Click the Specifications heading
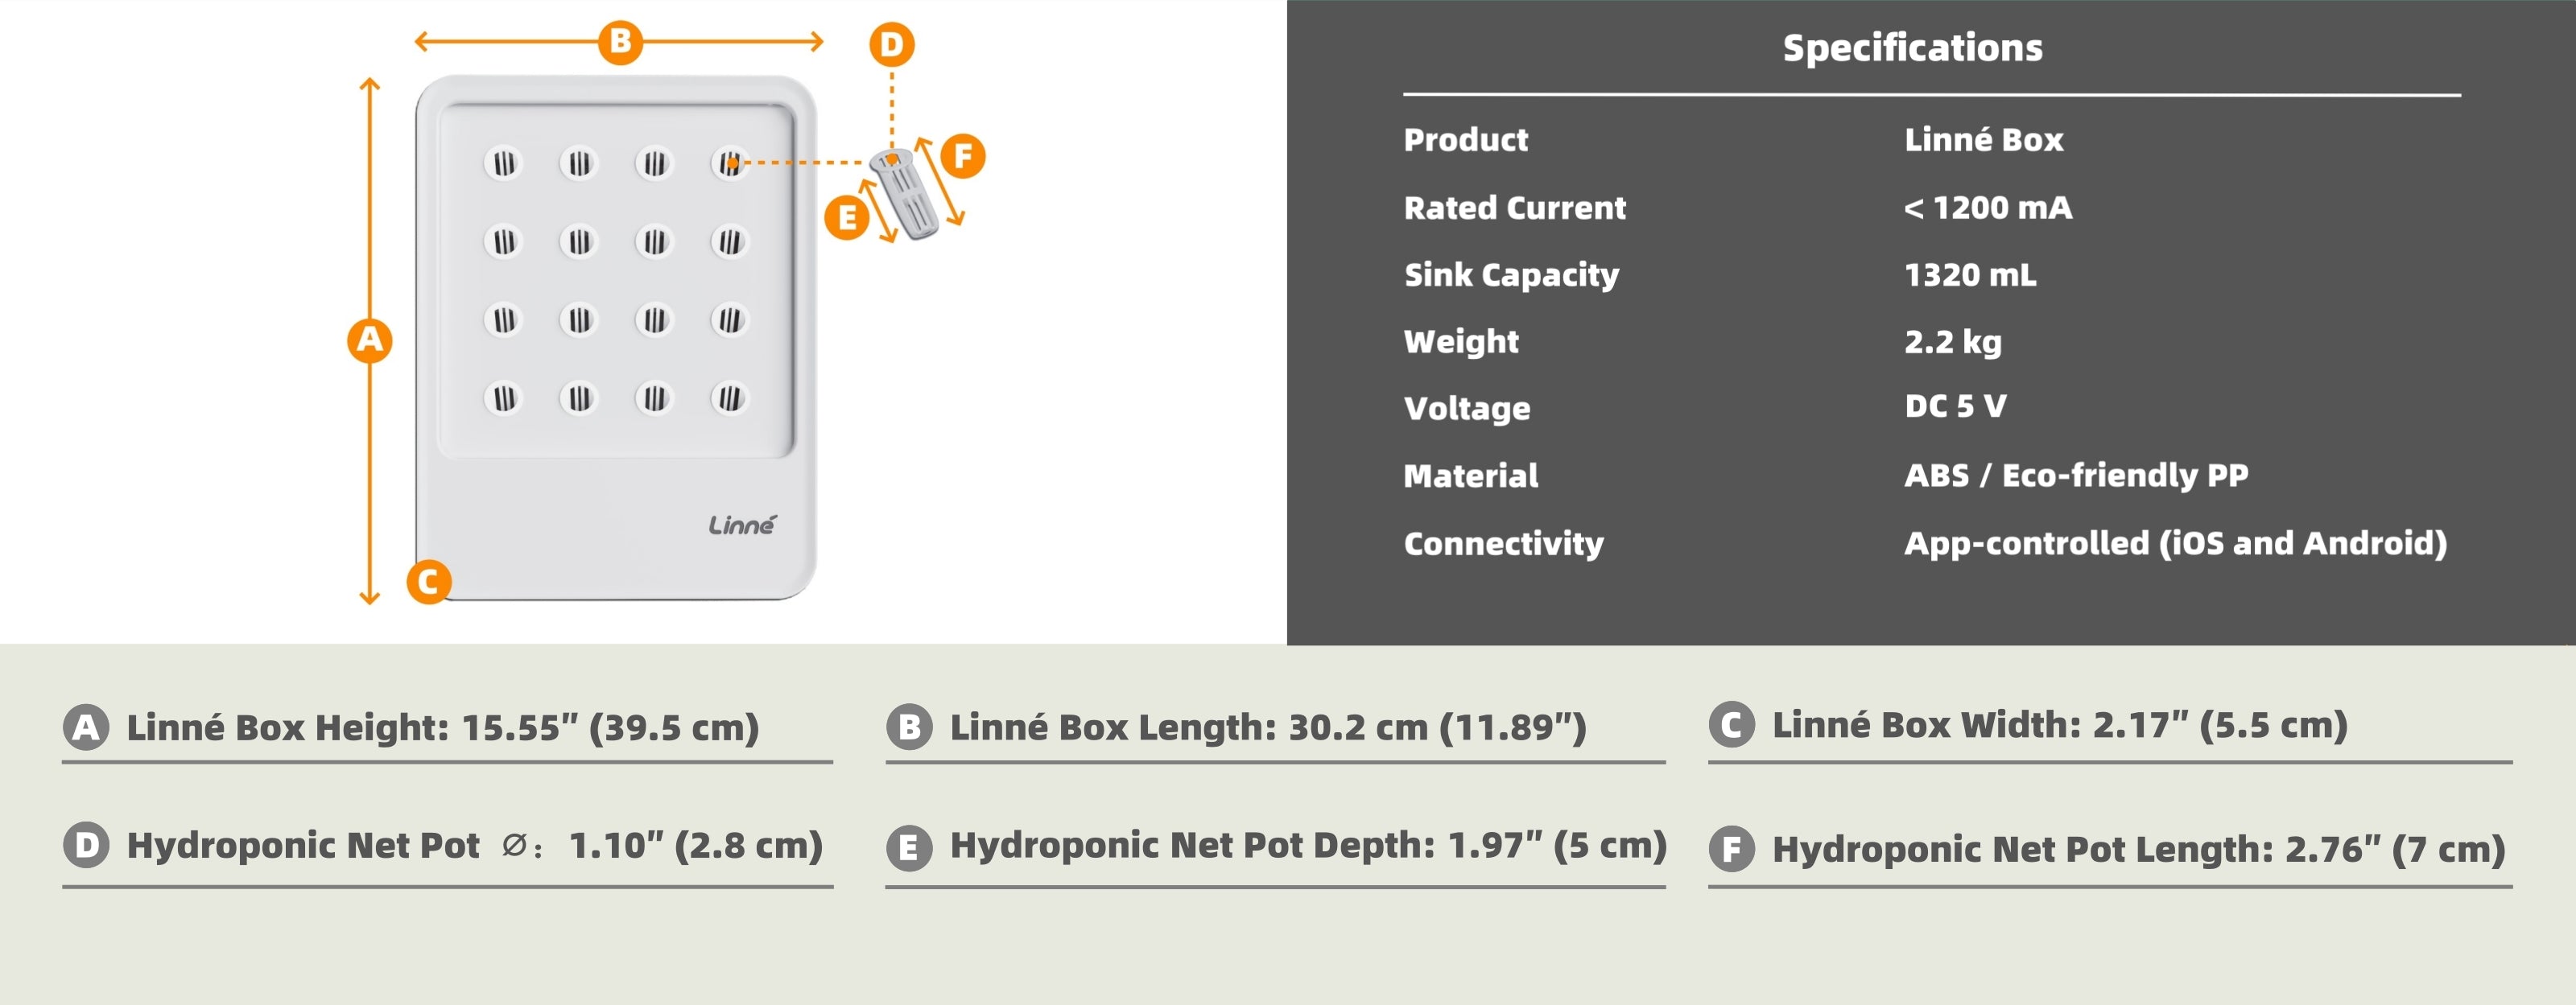The height and width of the screenshot is (1005, 2576). [x=1913, y=48]
